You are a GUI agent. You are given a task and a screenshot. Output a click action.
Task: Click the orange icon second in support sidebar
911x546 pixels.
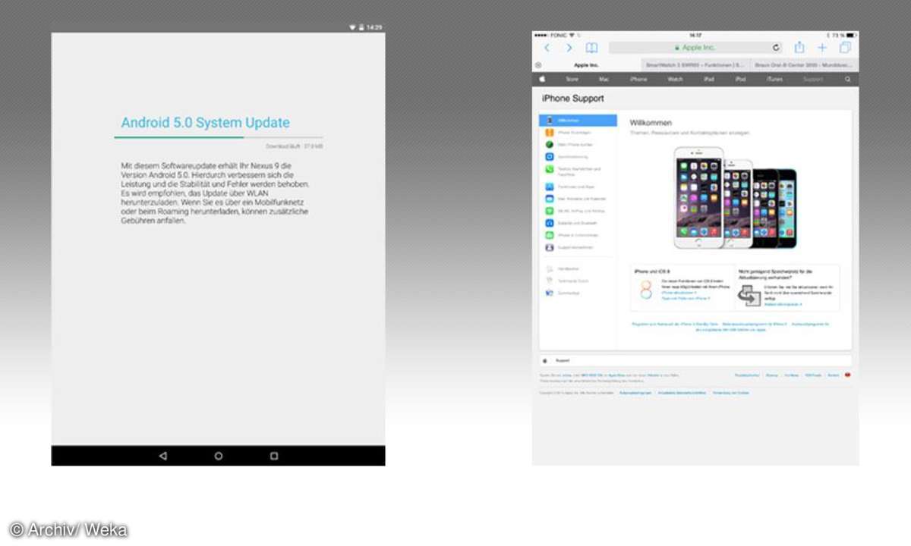550,133
